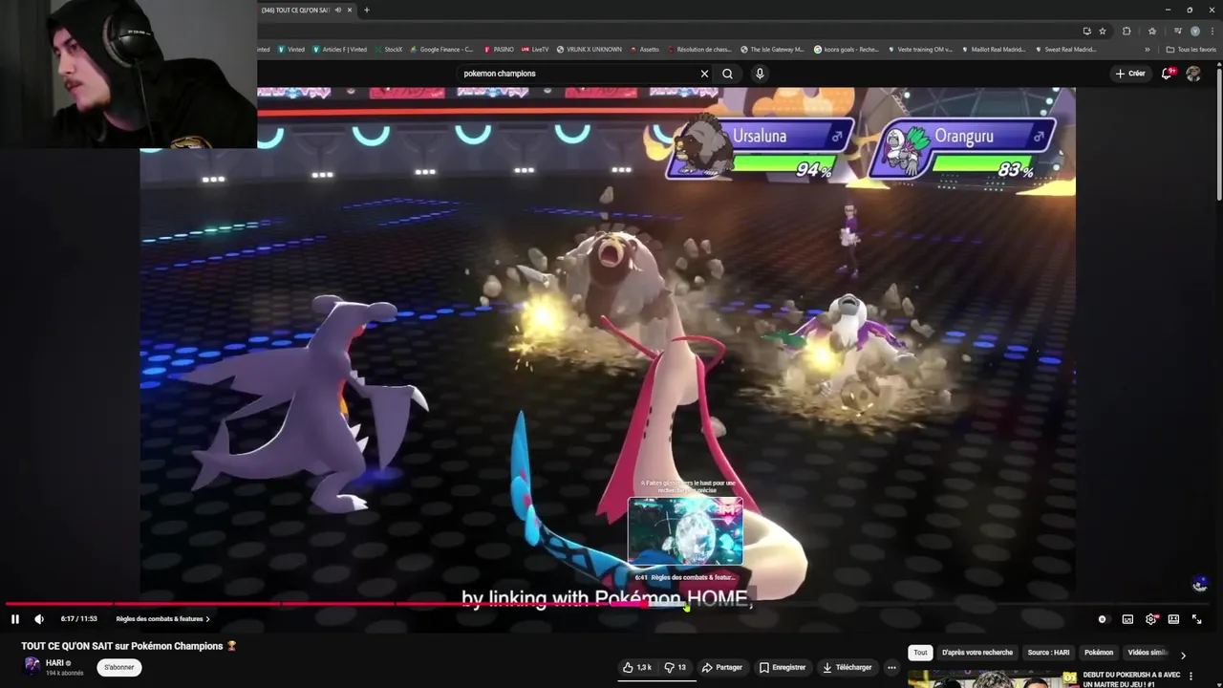Select 'D'après votre recherche' filter chip

point(976,653)
